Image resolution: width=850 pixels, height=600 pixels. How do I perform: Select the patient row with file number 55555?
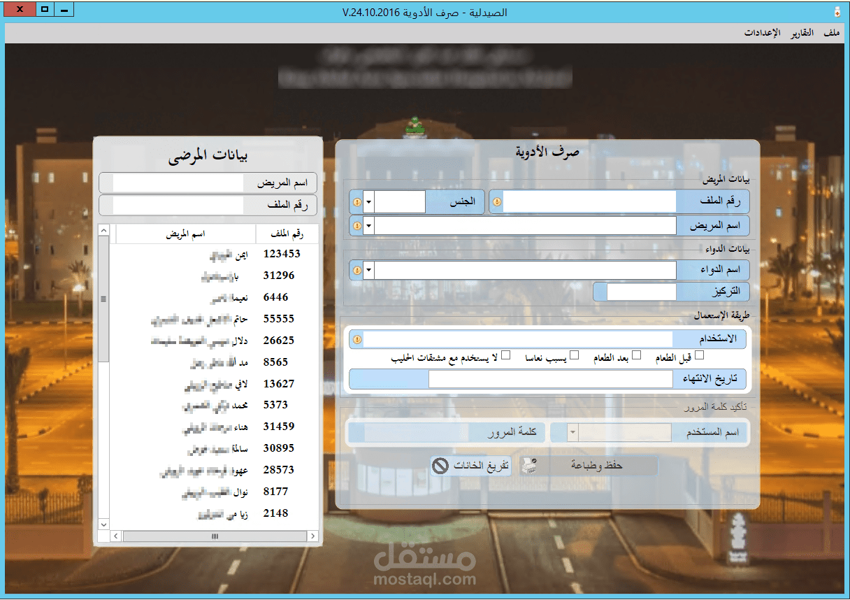tap(210, 318)
